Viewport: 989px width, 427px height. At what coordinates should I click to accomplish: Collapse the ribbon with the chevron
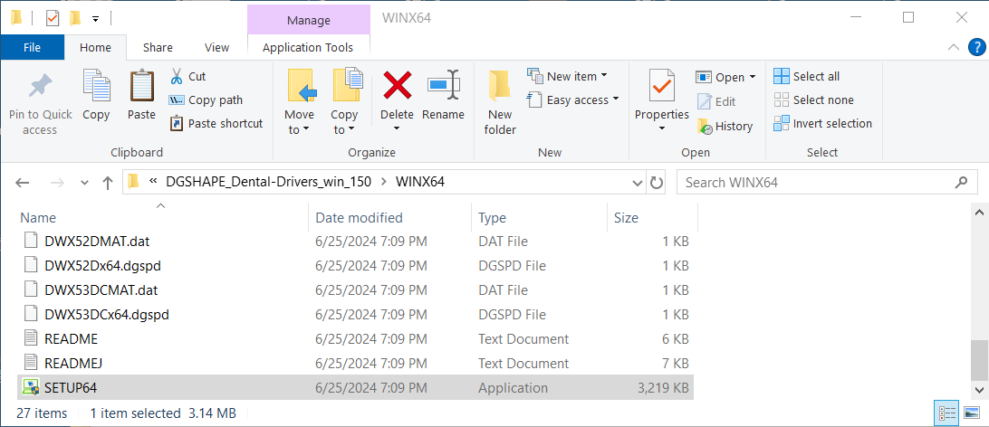point(954,47)
